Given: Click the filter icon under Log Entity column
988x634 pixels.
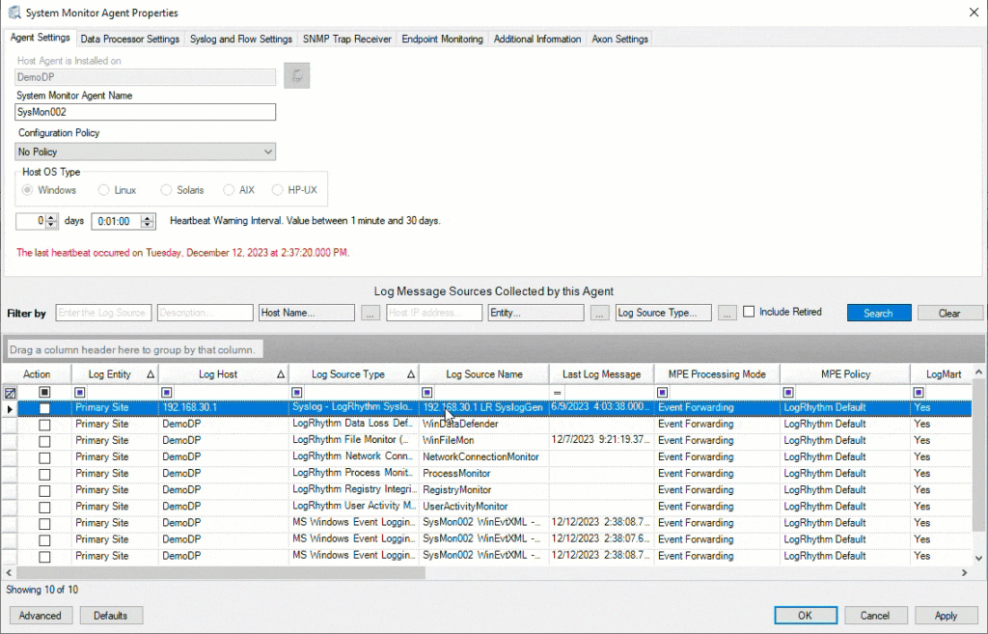Looking at the screenshot, I should 79,392.
